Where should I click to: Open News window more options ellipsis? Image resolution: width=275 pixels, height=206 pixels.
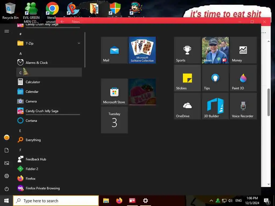(x=264, y=33)
